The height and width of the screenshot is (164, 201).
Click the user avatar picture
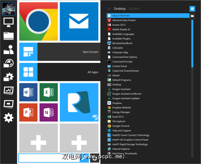[x=8, y=9]
